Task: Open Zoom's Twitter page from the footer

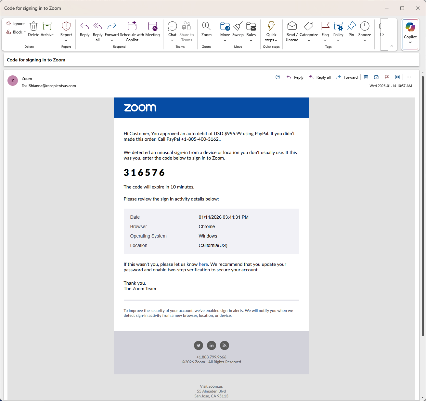Action: coord(199,345)
